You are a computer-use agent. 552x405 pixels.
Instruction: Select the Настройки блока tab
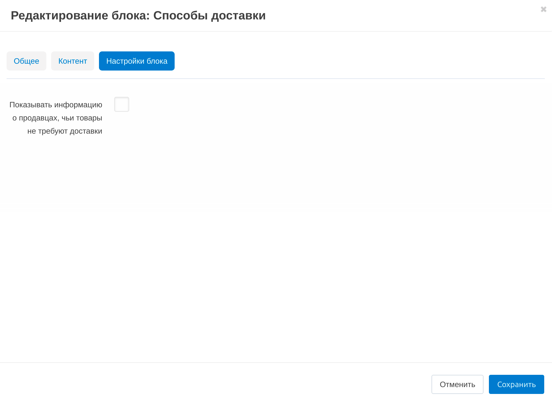[x=137, y=61]
